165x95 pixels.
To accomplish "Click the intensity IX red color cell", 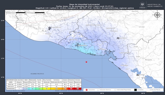I will [71, 89].
